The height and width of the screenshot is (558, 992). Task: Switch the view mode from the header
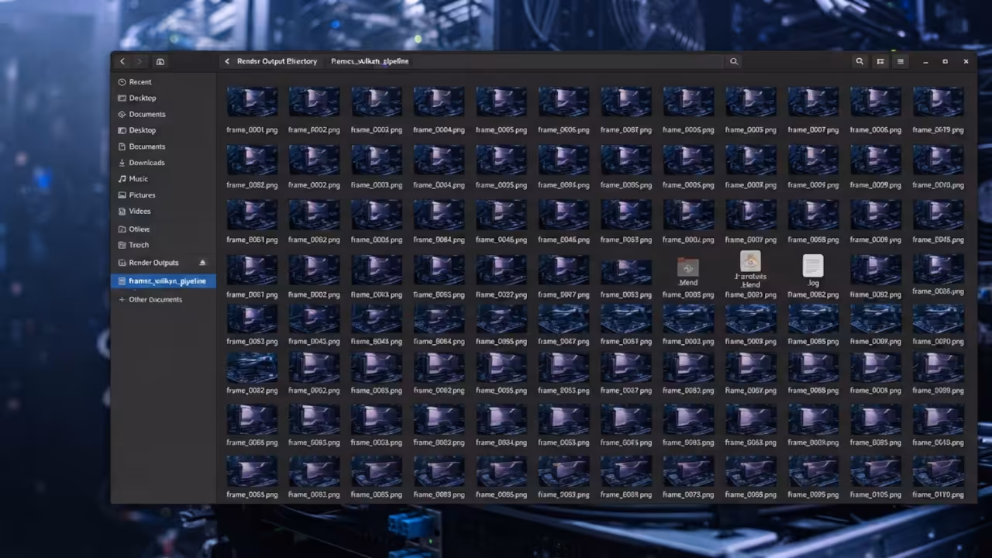880,61
